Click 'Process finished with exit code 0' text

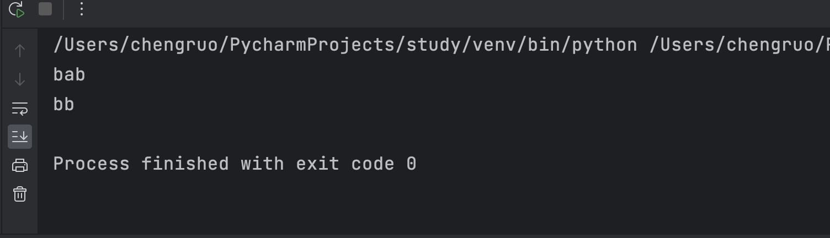coord(235,164)
